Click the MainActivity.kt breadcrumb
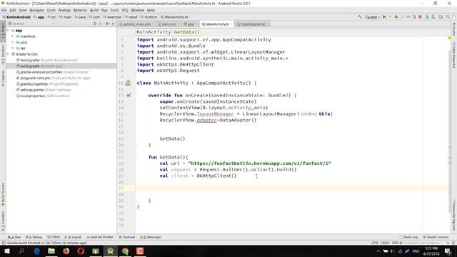Viewport: 457px width, 257px height. point(174,17)
